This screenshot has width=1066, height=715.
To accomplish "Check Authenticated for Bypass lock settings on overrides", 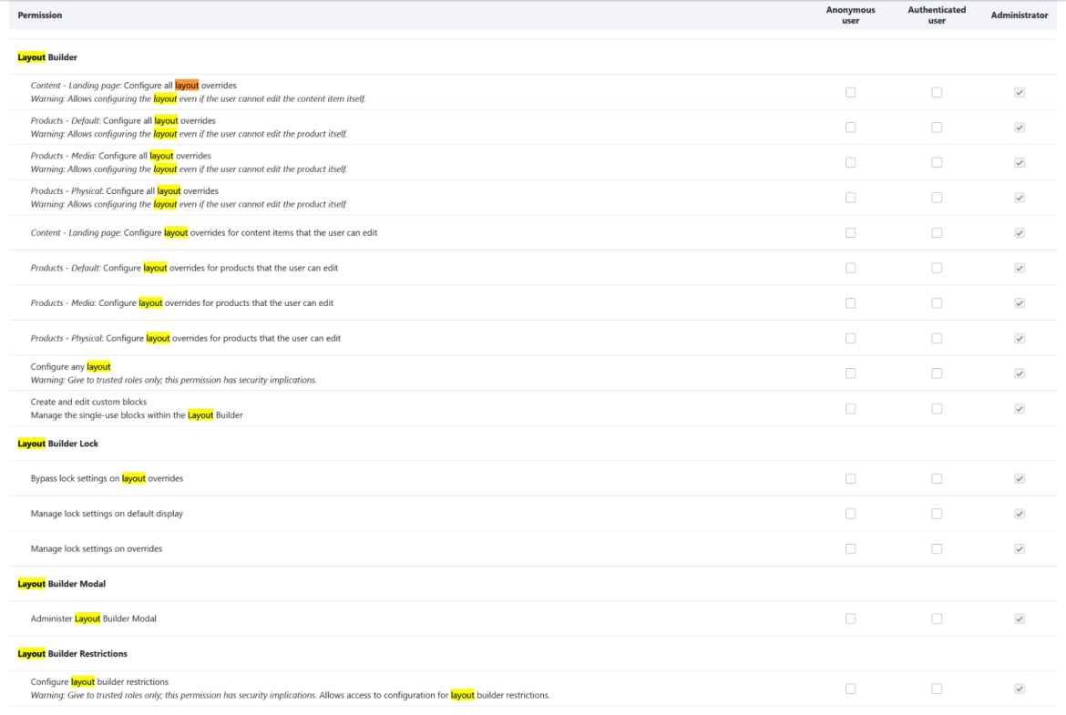I will coord(937,479).
